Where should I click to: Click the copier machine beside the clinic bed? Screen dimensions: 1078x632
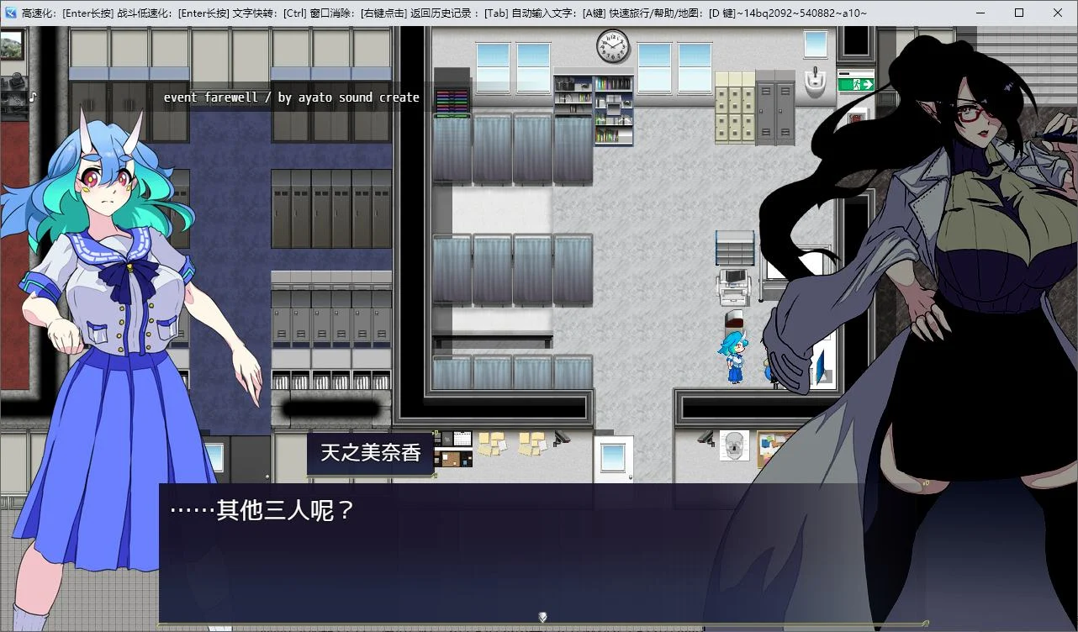coord(734,286)
